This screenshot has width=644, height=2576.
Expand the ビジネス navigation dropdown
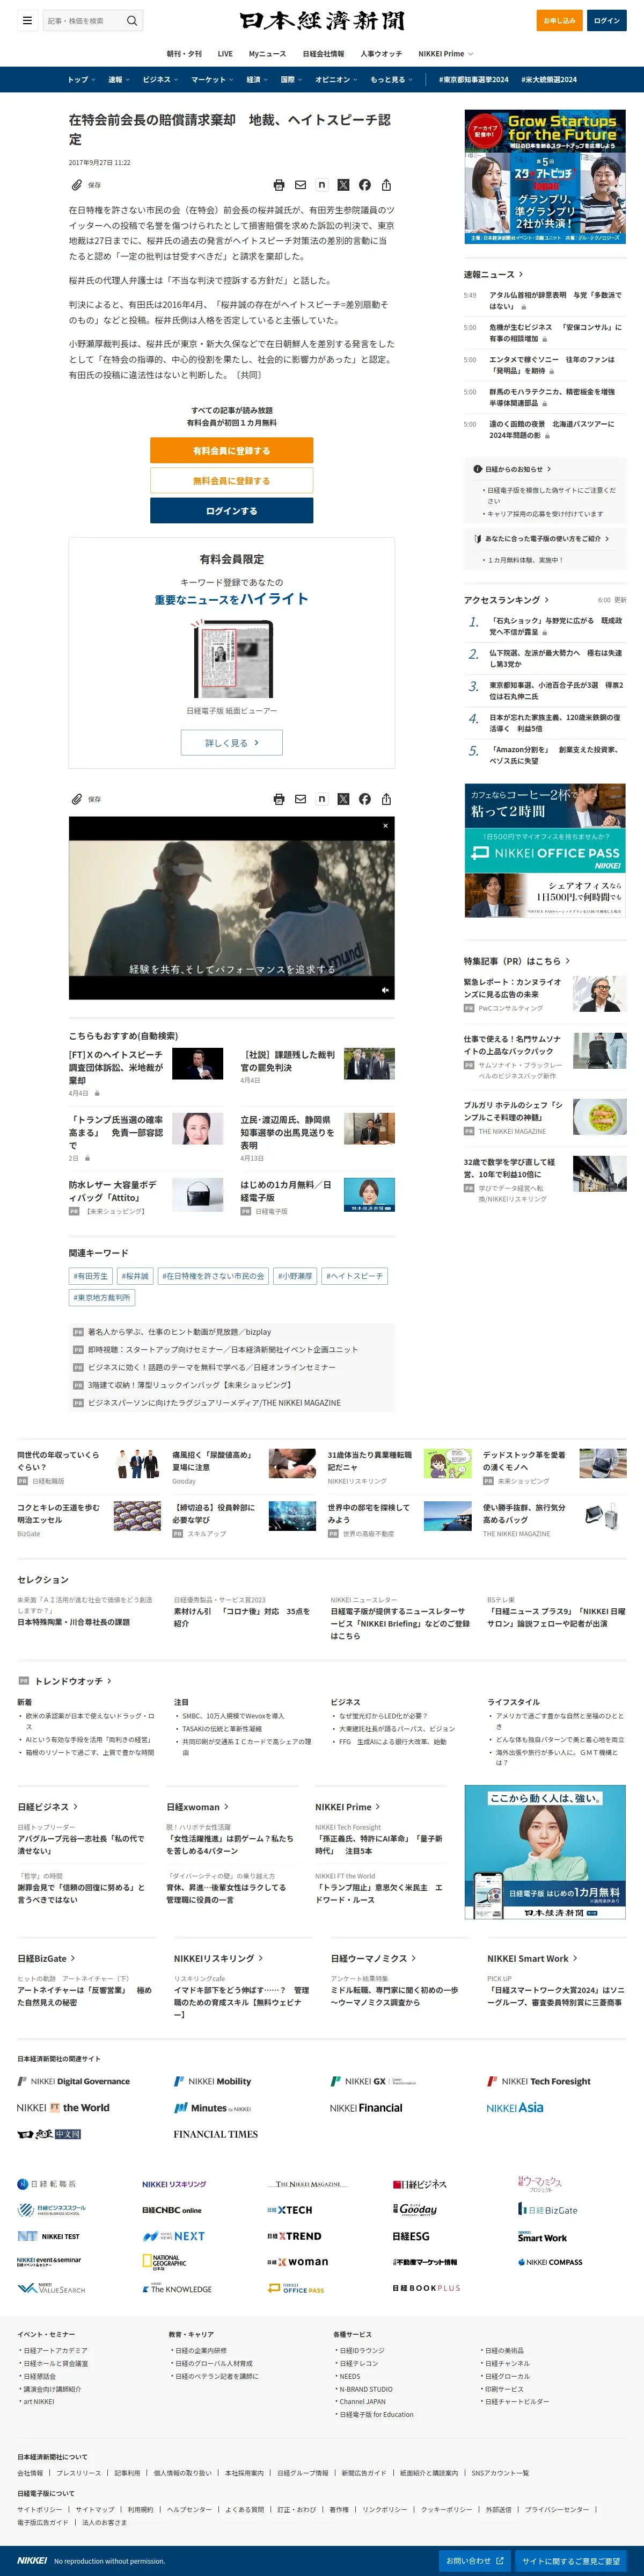click(160, 80)
